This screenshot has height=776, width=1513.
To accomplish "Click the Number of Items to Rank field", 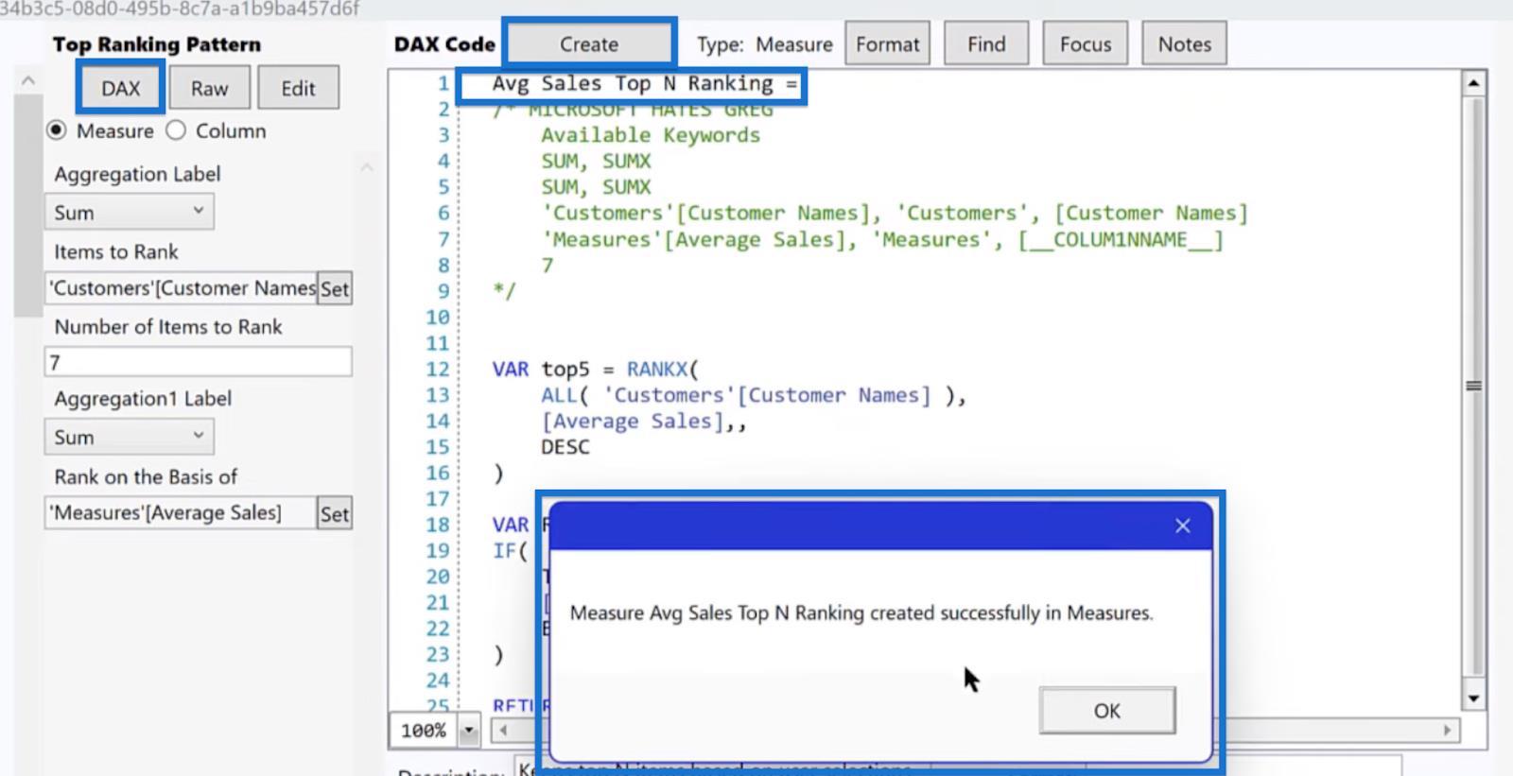I will (198, 362).
